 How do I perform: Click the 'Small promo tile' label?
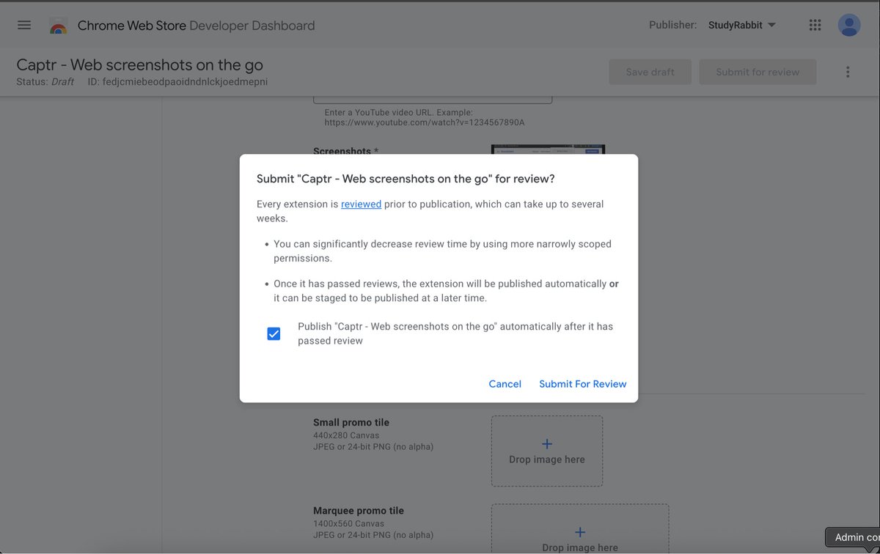pyautogui.click(x=351, y=423)
